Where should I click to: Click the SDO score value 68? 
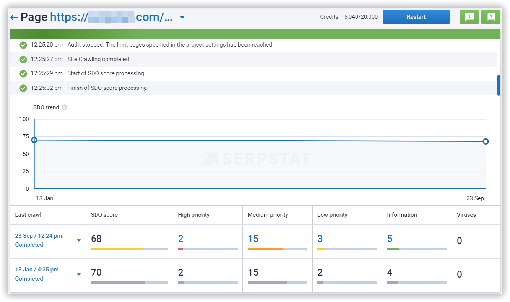tap(96, 239)
